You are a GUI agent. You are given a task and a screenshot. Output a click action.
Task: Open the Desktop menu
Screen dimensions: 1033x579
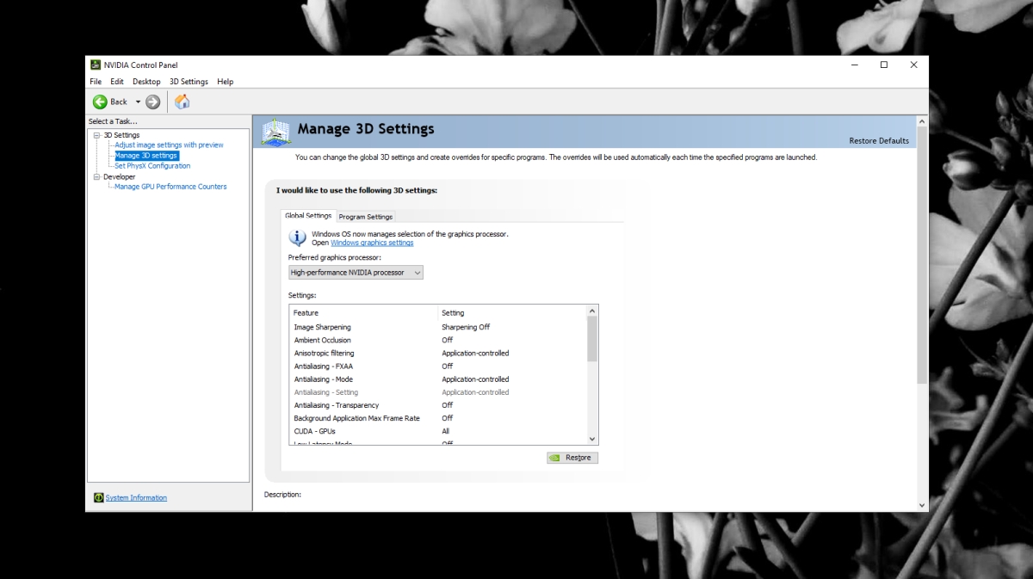pyautogui.click(x=146, y=82)
